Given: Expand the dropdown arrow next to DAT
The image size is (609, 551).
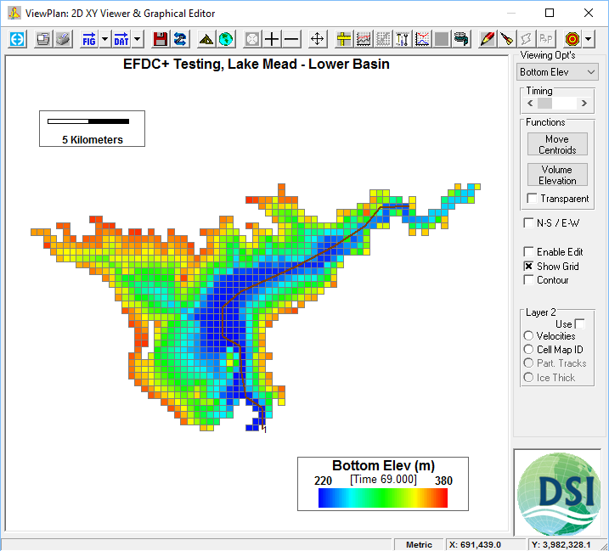Looking at the screenshot, I should tap(138, 39).
